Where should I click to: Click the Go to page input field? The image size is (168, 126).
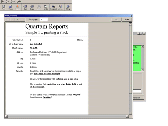(44, 20)
